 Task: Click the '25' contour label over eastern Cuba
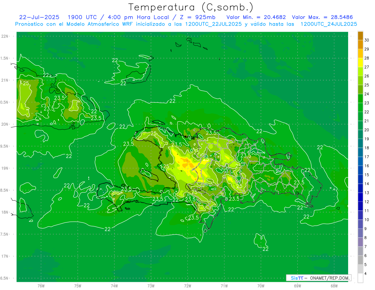(x=26, y=83)
